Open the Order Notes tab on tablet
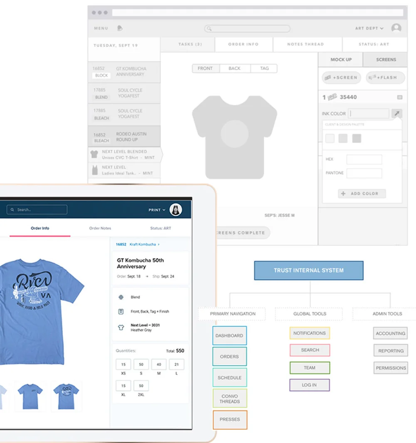The width and height of the screenshot is (416, 443). [x=100, y=228]
